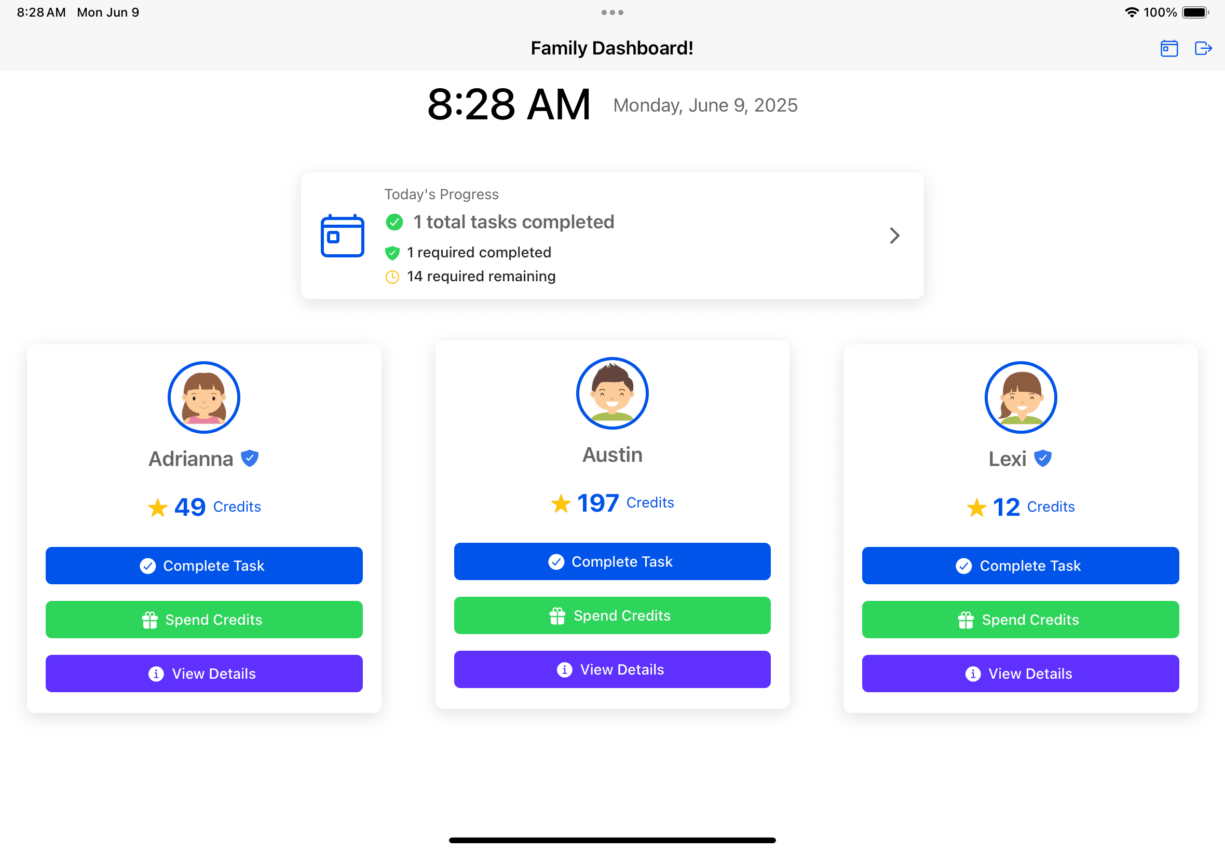
Task: Click the green completed-tasks checkmark icon
Action: tap(394, 222)
